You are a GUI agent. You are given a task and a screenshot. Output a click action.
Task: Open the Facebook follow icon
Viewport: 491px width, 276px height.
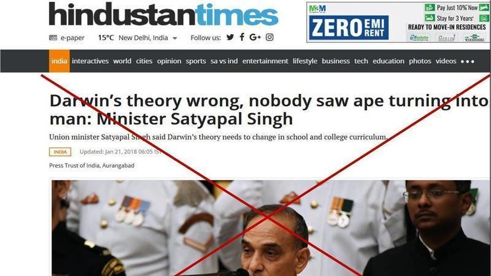pos(242,37)
